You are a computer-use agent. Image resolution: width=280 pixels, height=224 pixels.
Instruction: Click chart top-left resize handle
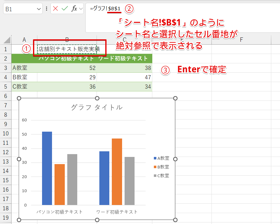tap(19, 98)
